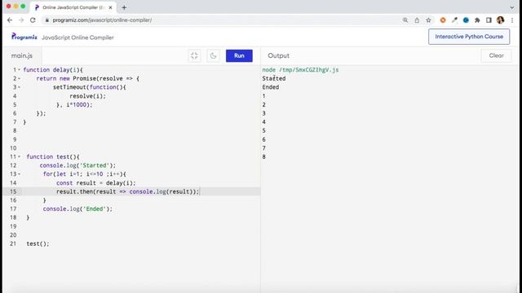Click the 'function delay(i){' code line
522x293 pixels.
(53, 70)
